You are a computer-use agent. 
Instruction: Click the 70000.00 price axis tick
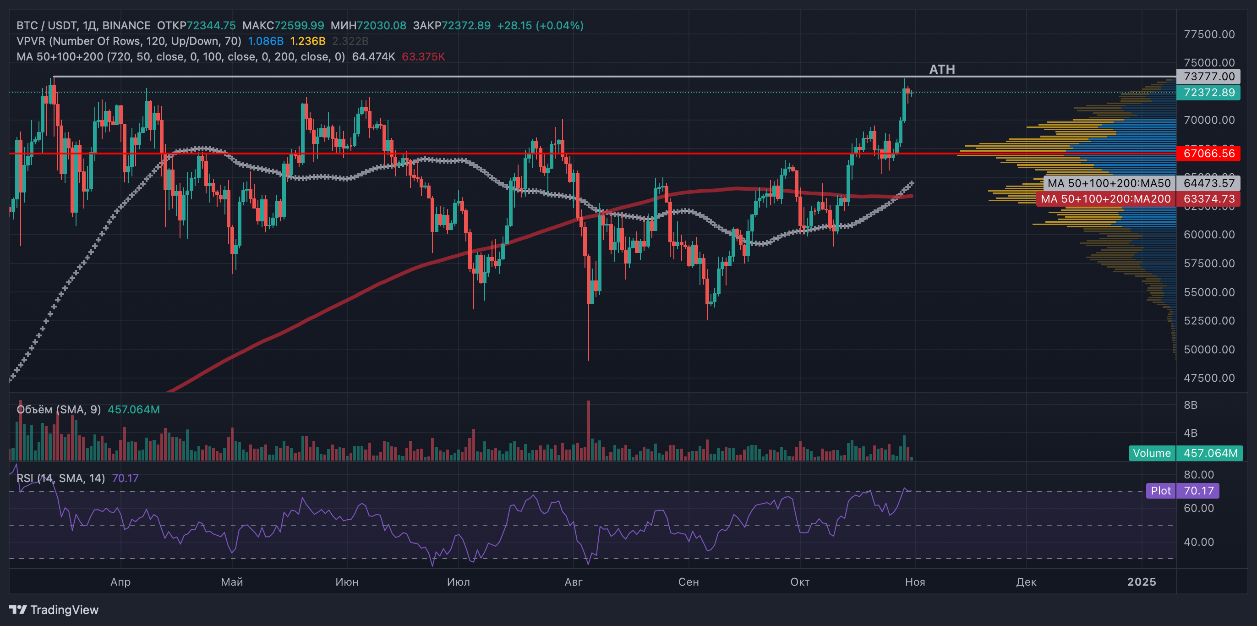(1209, 120)
